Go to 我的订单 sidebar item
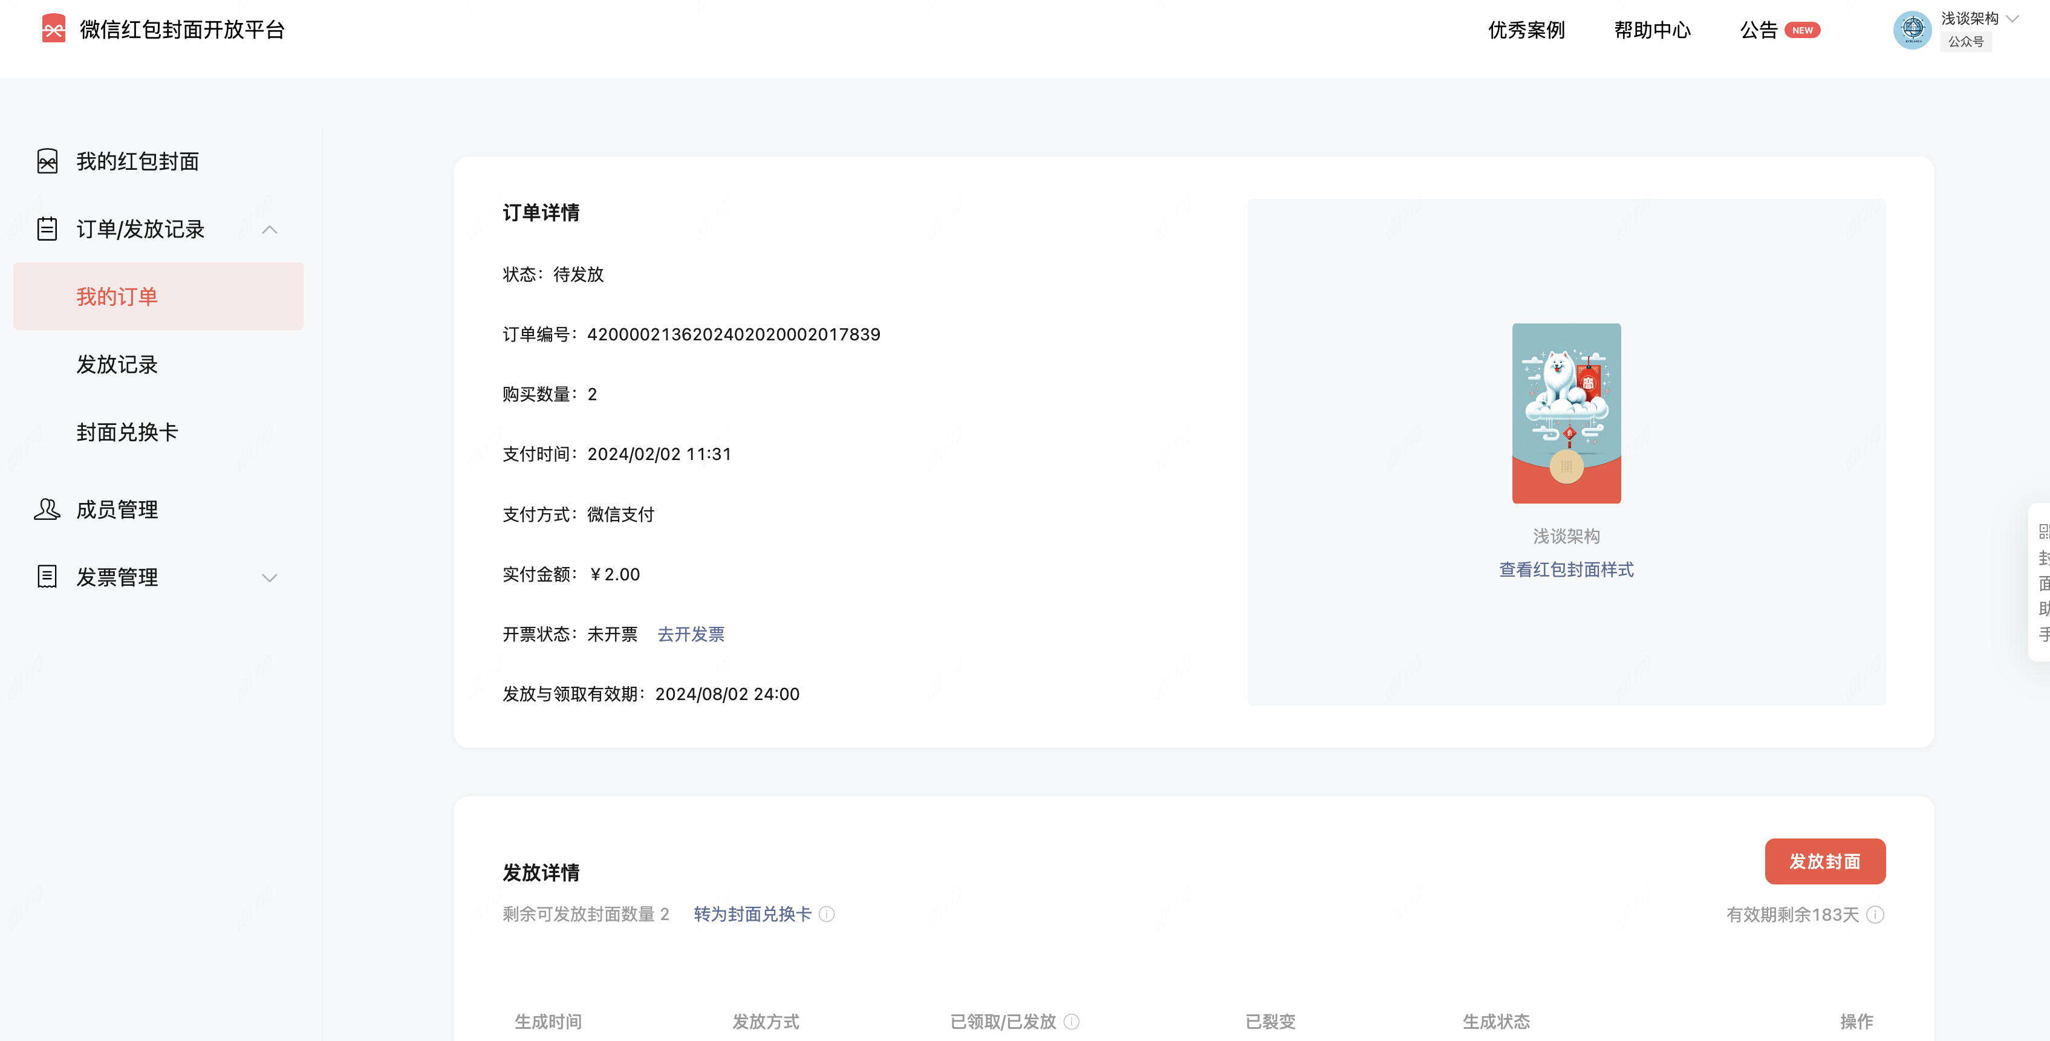This screenshot has height=1041, width=2050. [117, 297]
